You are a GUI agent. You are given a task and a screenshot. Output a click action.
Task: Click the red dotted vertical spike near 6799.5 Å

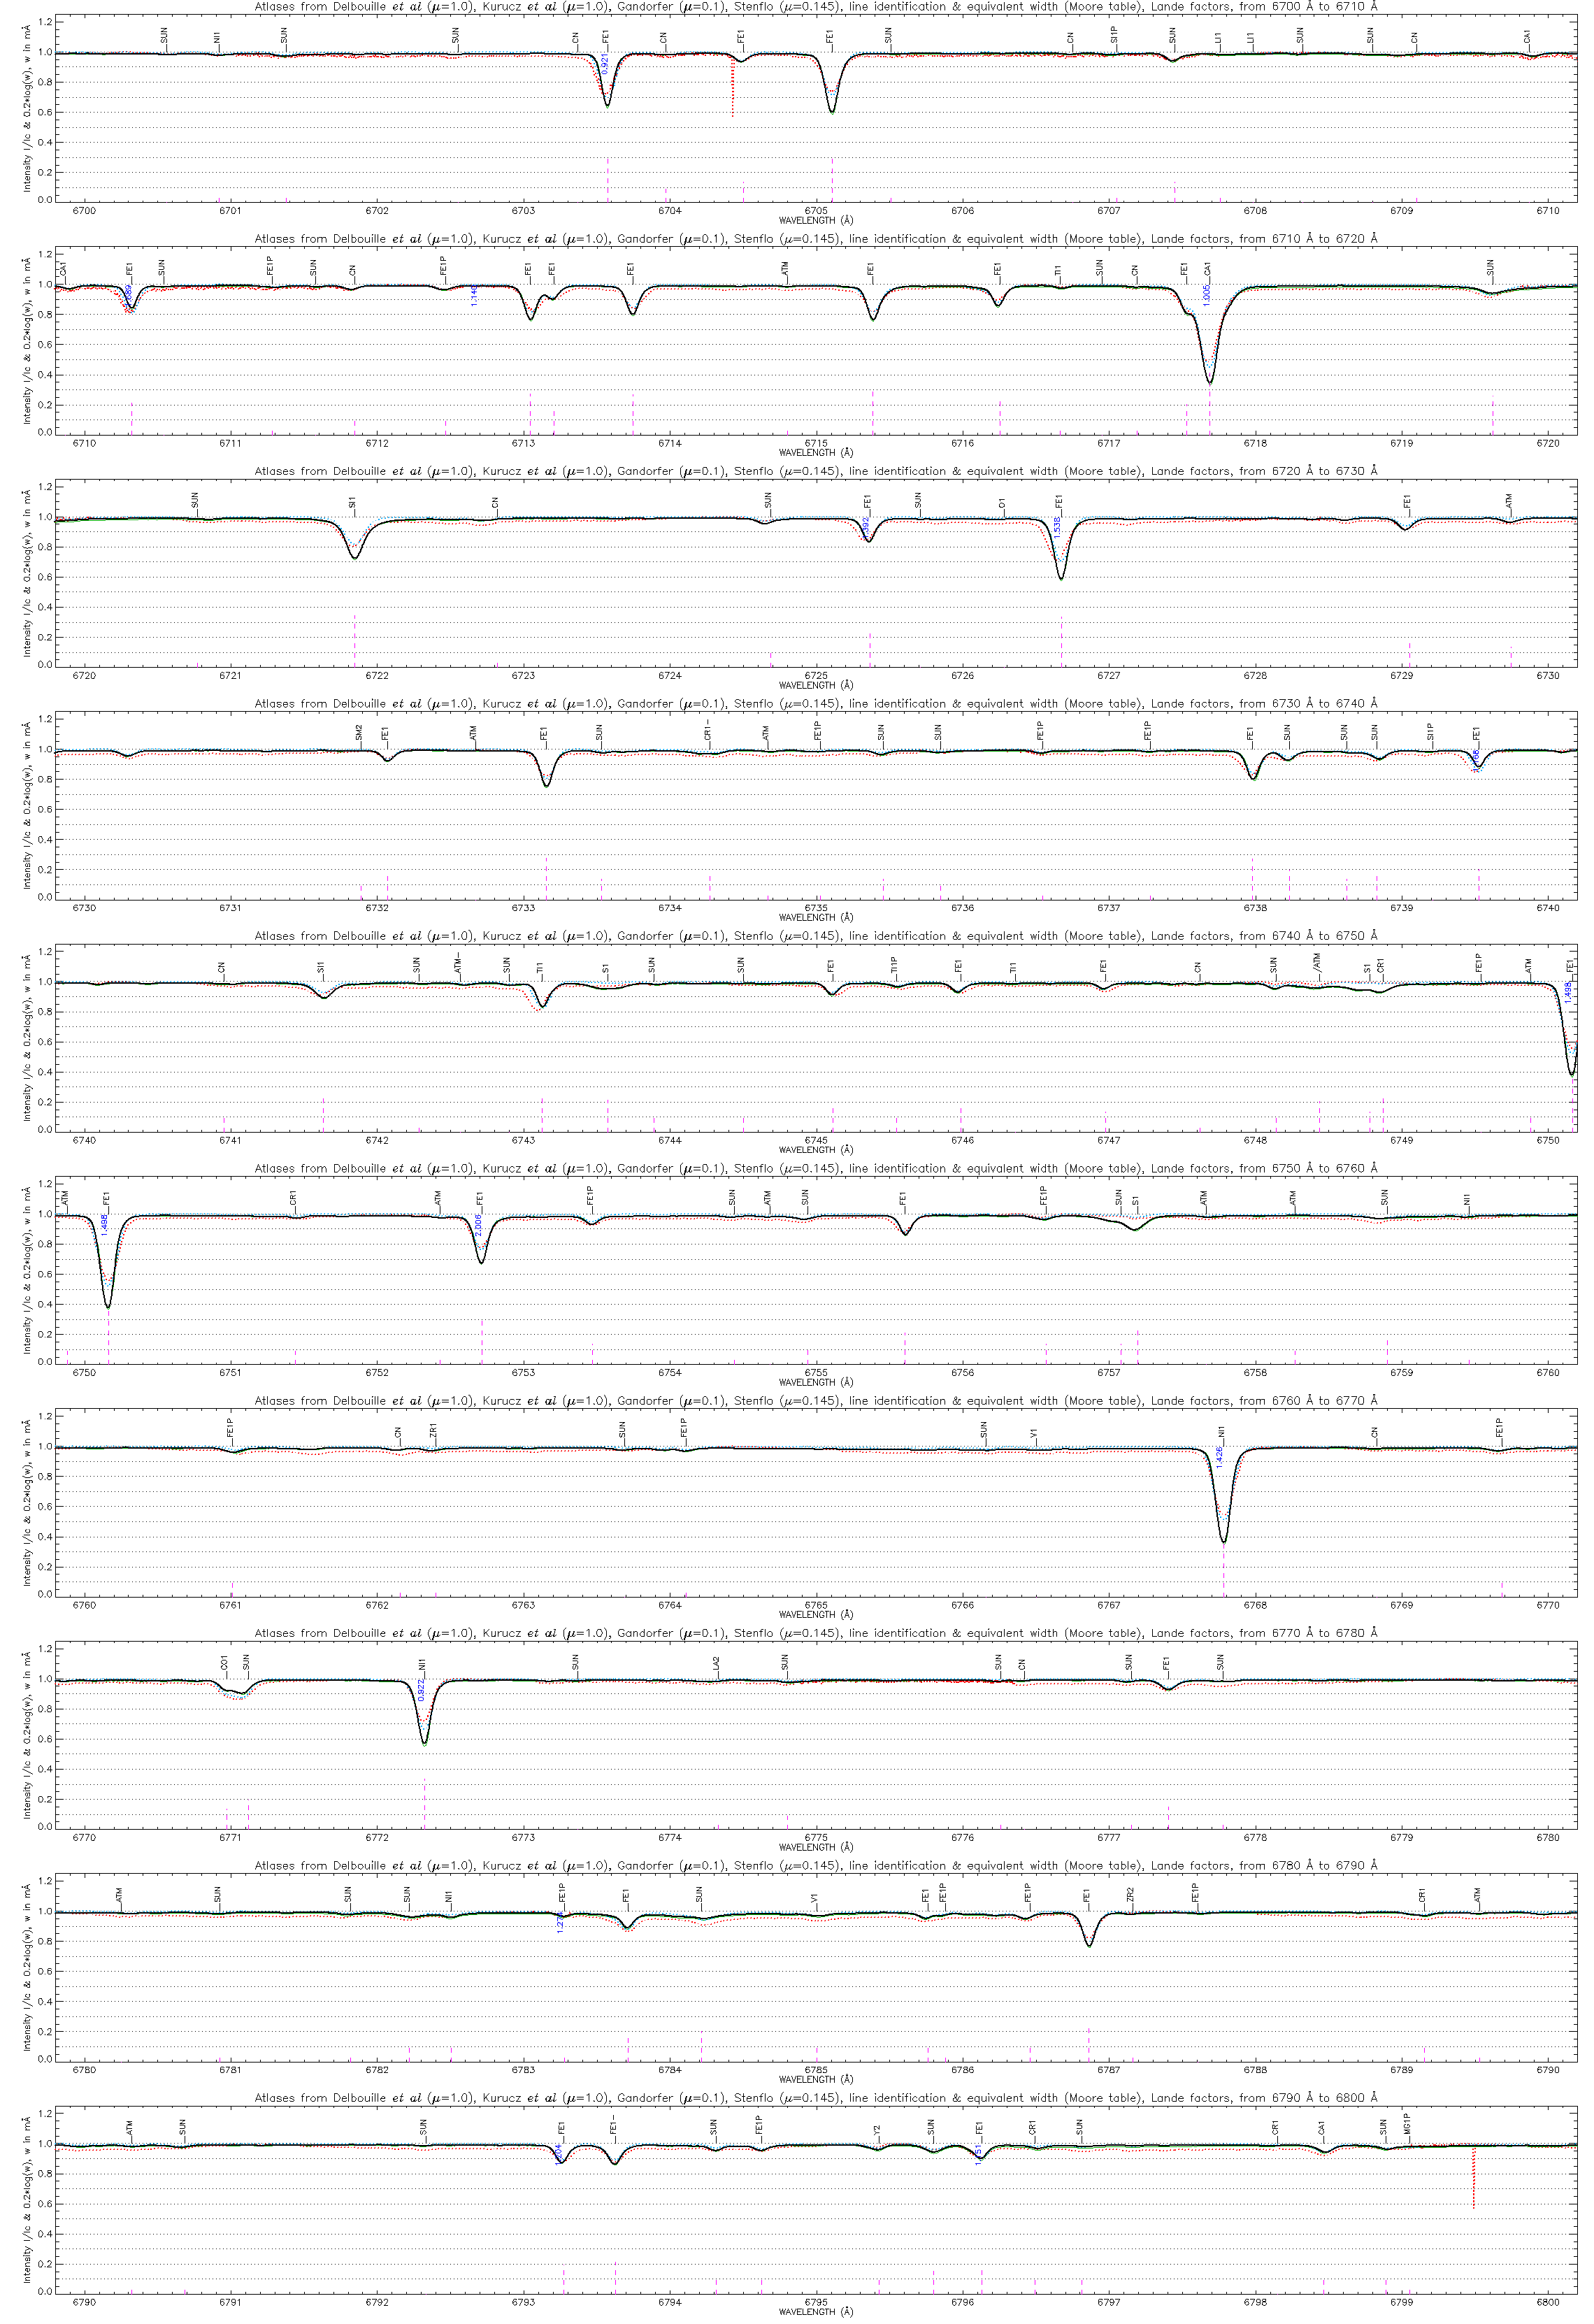click(1474, 2178)
